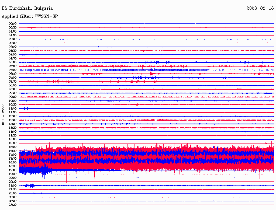Select the 17:30 time label
This screenshot has width=276, height=210.
coord(13,159)
